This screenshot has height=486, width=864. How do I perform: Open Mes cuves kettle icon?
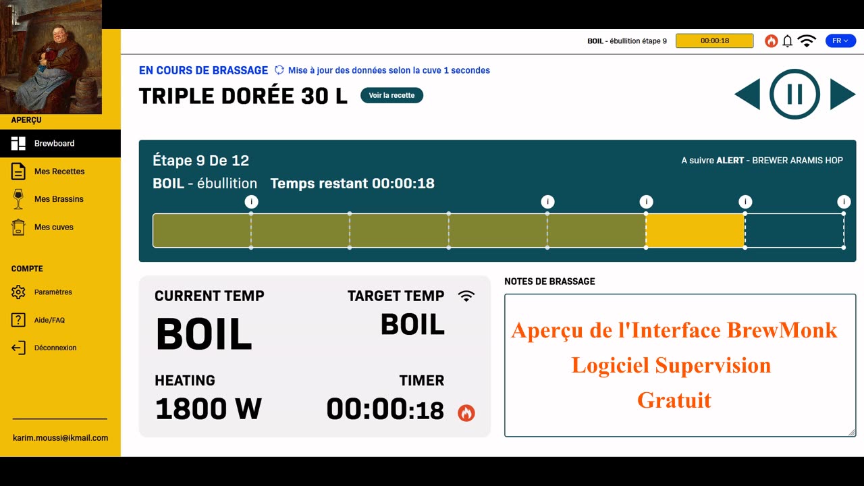[x=18, y=227]
